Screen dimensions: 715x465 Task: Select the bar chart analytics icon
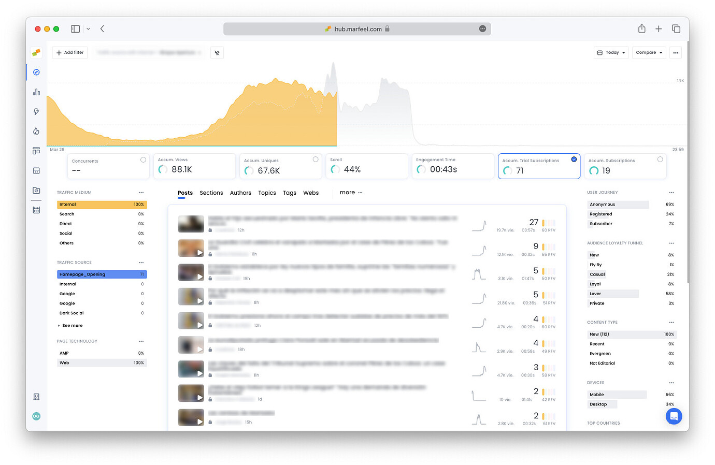pos(36,92)
